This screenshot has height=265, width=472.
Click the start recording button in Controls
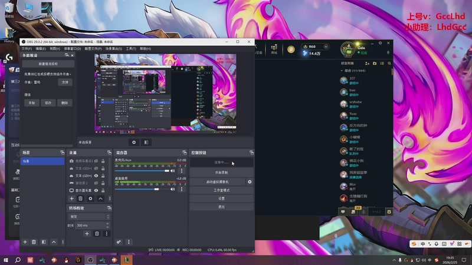(221, 173)
